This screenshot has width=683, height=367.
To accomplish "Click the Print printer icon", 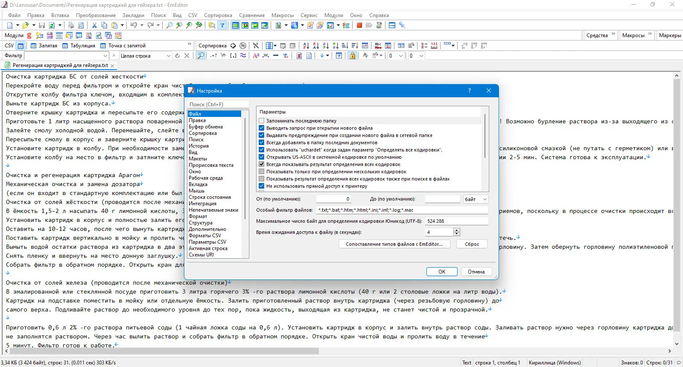I will [x=71, y=26].
